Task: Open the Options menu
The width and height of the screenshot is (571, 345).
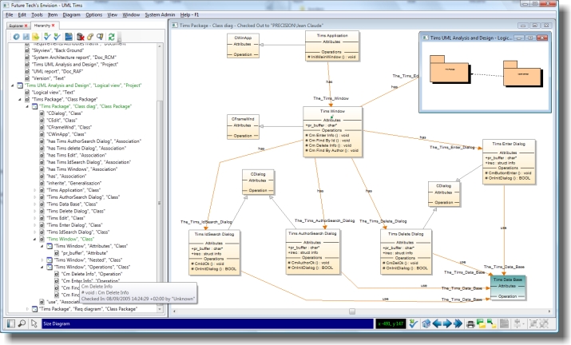Action: click(94, 15)
